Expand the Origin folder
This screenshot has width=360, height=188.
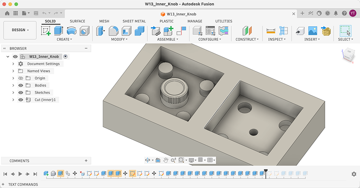point(13,78)
